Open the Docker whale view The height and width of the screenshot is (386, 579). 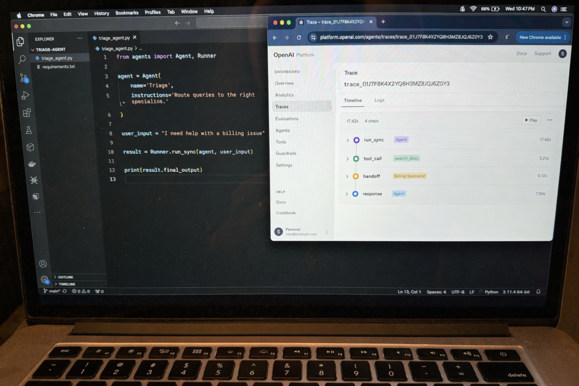click(32, 164)
